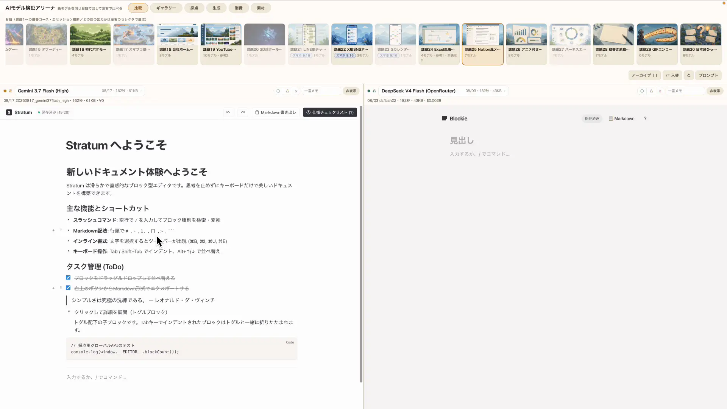The height and width of the screenshot is (409, 727).
Task: Select 課題20 3D超クール thumbnail card
Action: pos(265,44)
